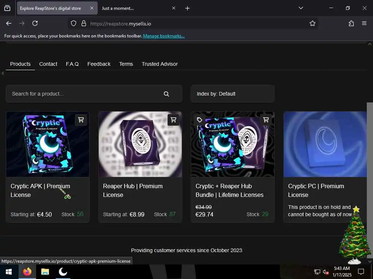Click the Reaper Hub product image
This screenshot has width=373, height=279.
coord(140,145)
